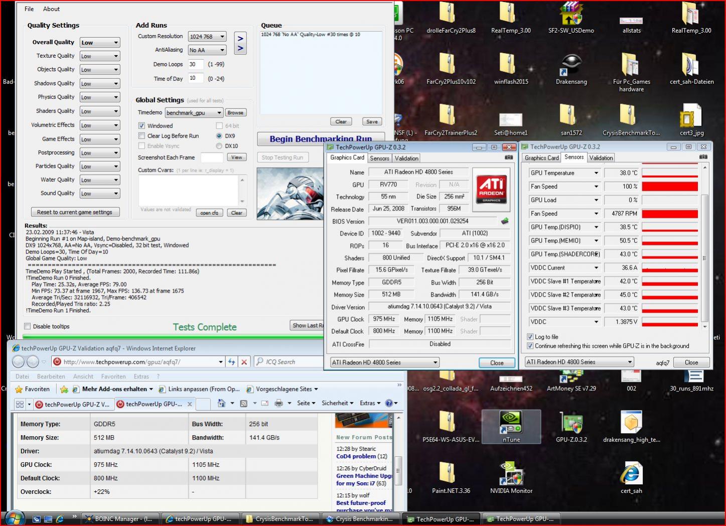Click the camera icon in GPU-Z Sensors window
Screen dimensions: 726x526
(x=703, y=157)
